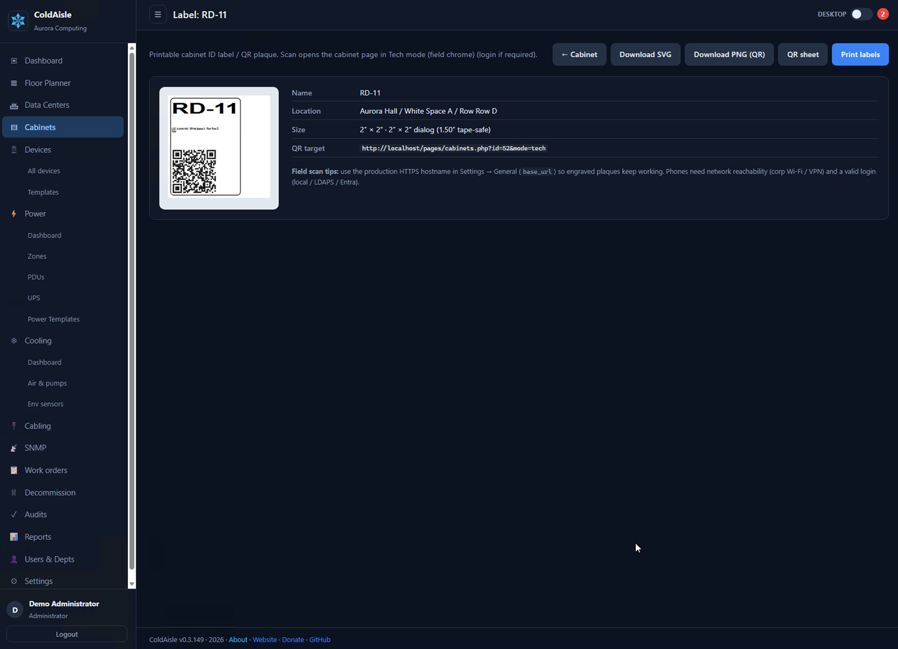Toggle the sidebar with the hamburger button
The width and height of the screenshot is (898, 649).
coord(158,15)
